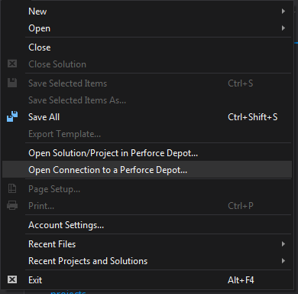Viewport: 298px width, 294px height.
Task: Choose Open Solution/Project in Perforce Depot
Action: click(147, 153)
